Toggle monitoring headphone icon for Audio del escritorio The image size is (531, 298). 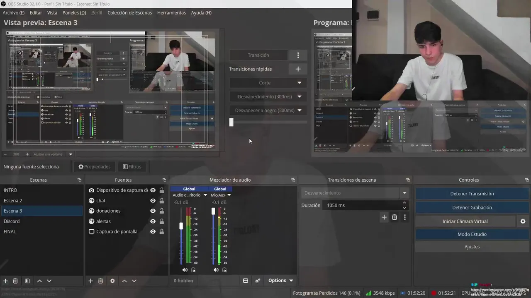193,270
